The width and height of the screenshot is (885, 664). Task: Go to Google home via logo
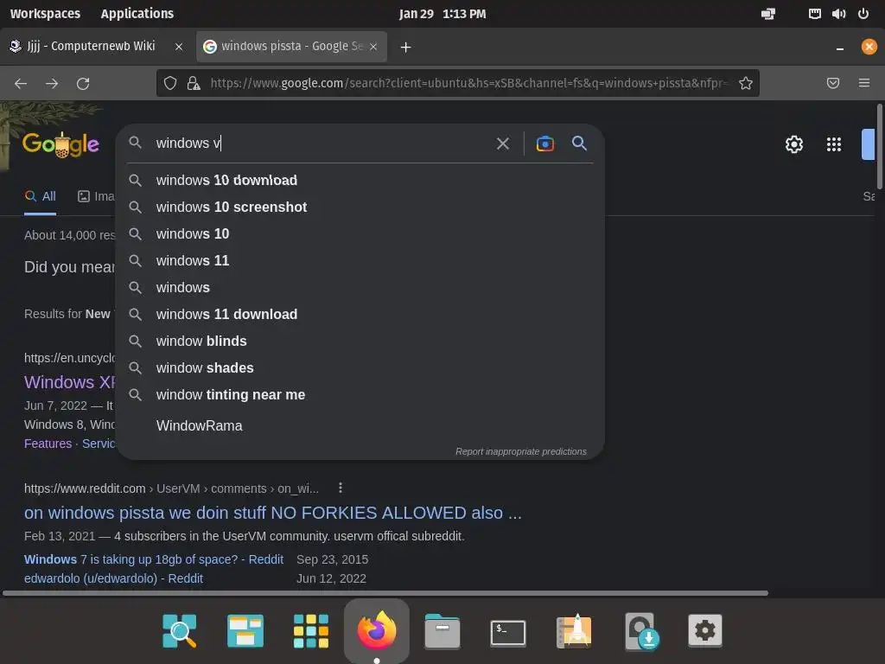tap(61, 144)
